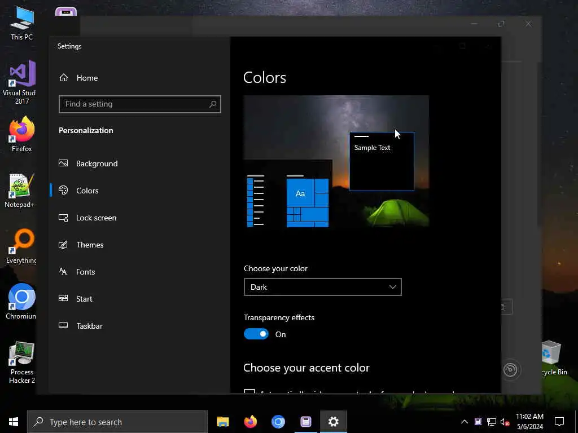Screen dimensions: 578x433
Task: Select Process Hacker 2 desktop shortcut
Action: [22, 363]
